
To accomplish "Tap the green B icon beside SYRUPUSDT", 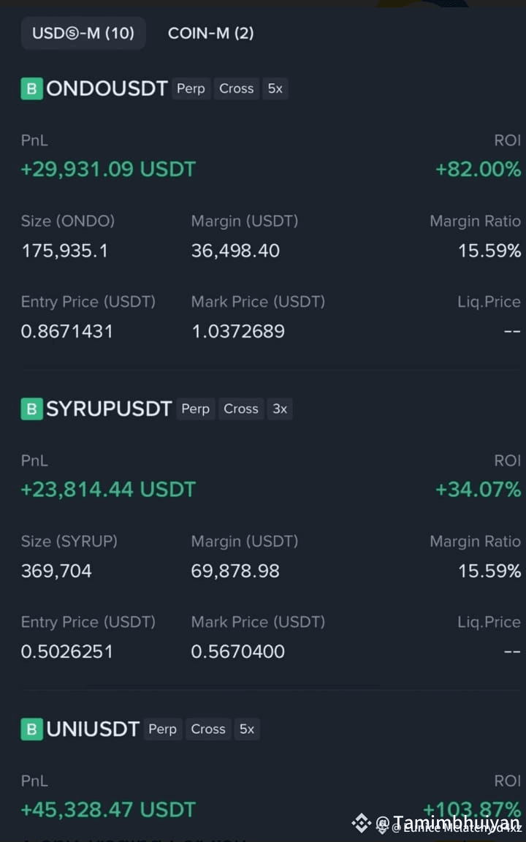I will point(31,409).
